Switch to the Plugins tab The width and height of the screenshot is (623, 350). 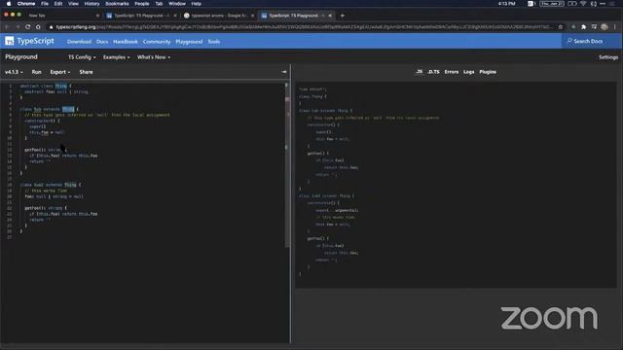[488, 72]
